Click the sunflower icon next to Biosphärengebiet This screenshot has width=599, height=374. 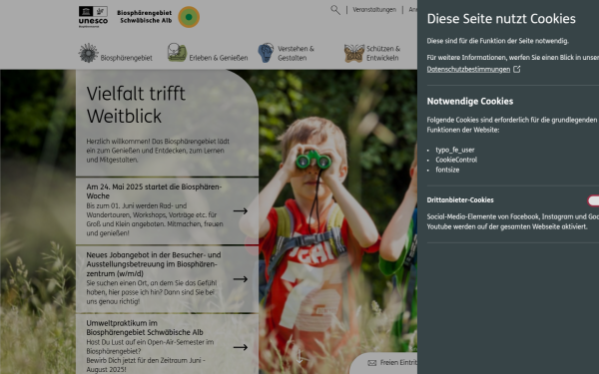pyautogui.click(x=89, y=53)
